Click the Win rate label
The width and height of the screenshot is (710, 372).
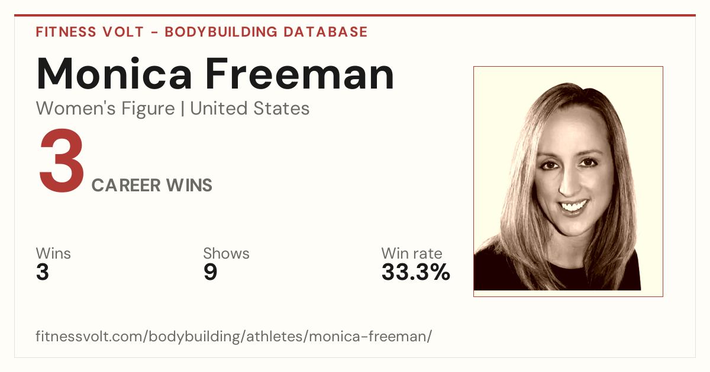[x=412, y=253]
